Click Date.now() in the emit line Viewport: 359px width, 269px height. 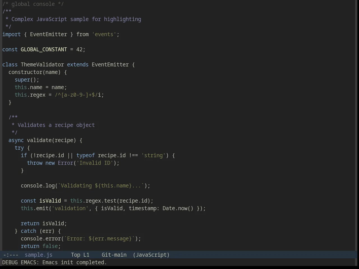[178, 208]
